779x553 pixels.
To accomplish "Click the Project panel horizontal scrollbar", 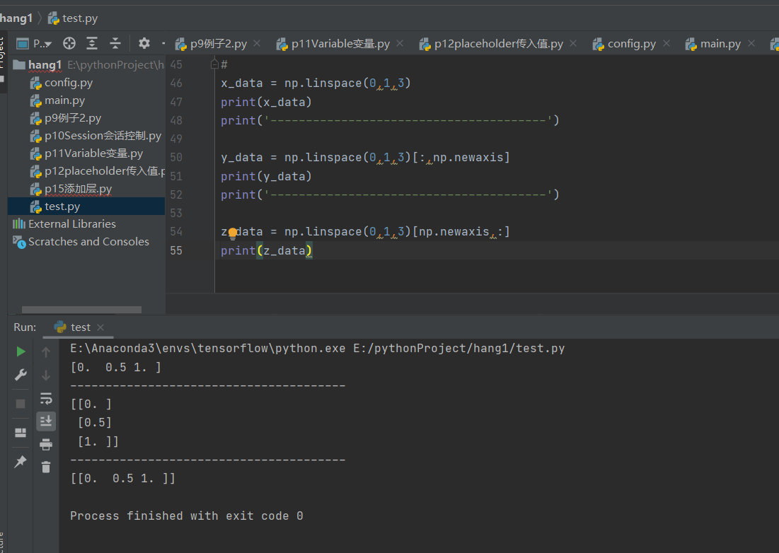I will point(81,310).
